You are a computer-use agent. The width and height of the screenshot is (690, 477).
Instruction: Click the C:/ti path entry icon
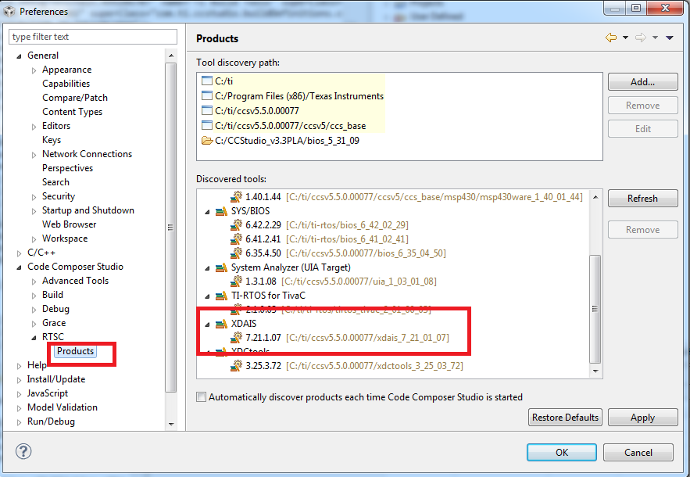tap(206, 81)
